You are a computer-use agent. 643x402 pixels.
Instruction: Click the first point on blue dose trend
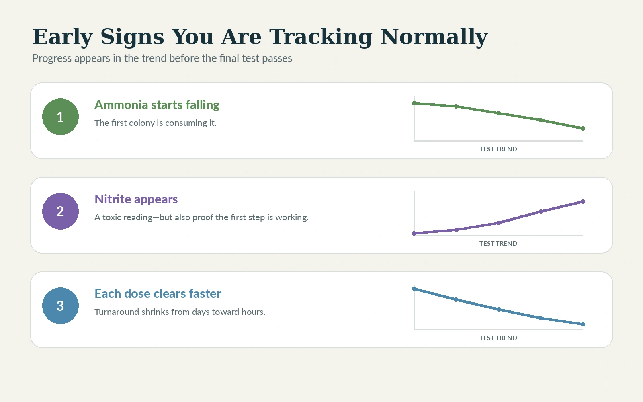pyautogui.click(x=414, y=289)
